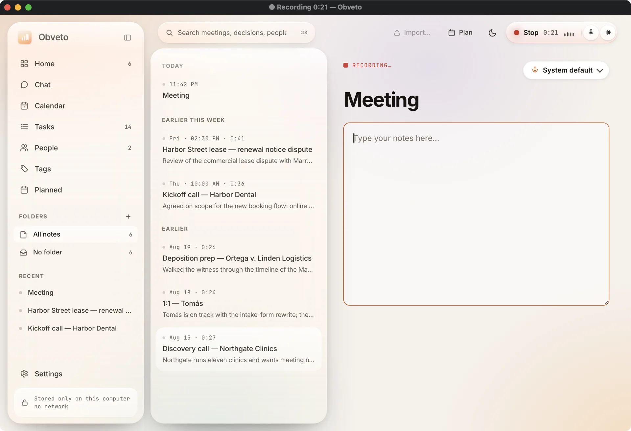
Task: Click the Tasks list icon
Action: [24, 127]
